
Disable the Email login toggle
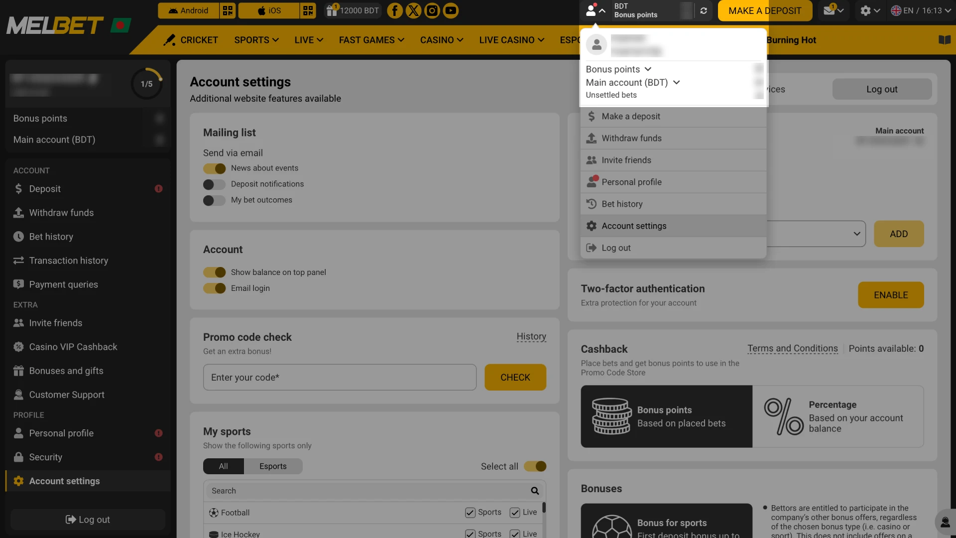pyautogui.click(x=214, y=288)
